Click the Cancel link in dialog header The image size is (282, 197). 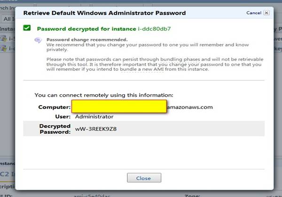click(254, 13)
